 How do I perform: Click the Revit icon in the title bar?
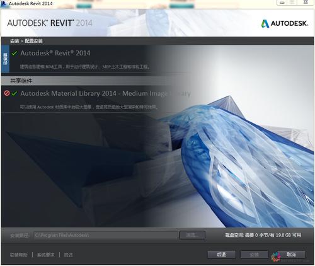point(3,4)
